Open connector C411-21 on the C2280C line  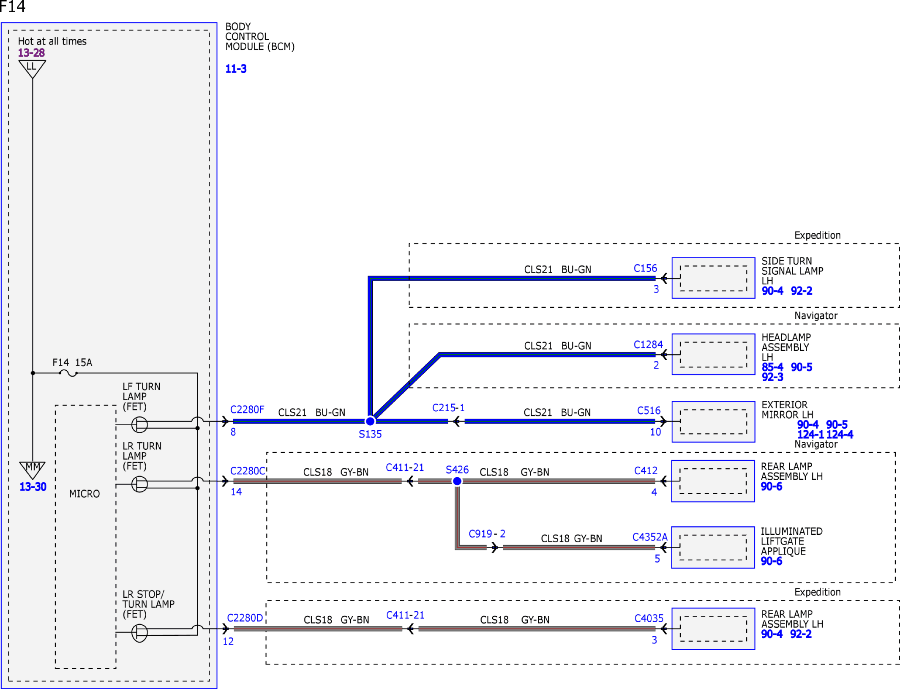(x=405, y=468)
